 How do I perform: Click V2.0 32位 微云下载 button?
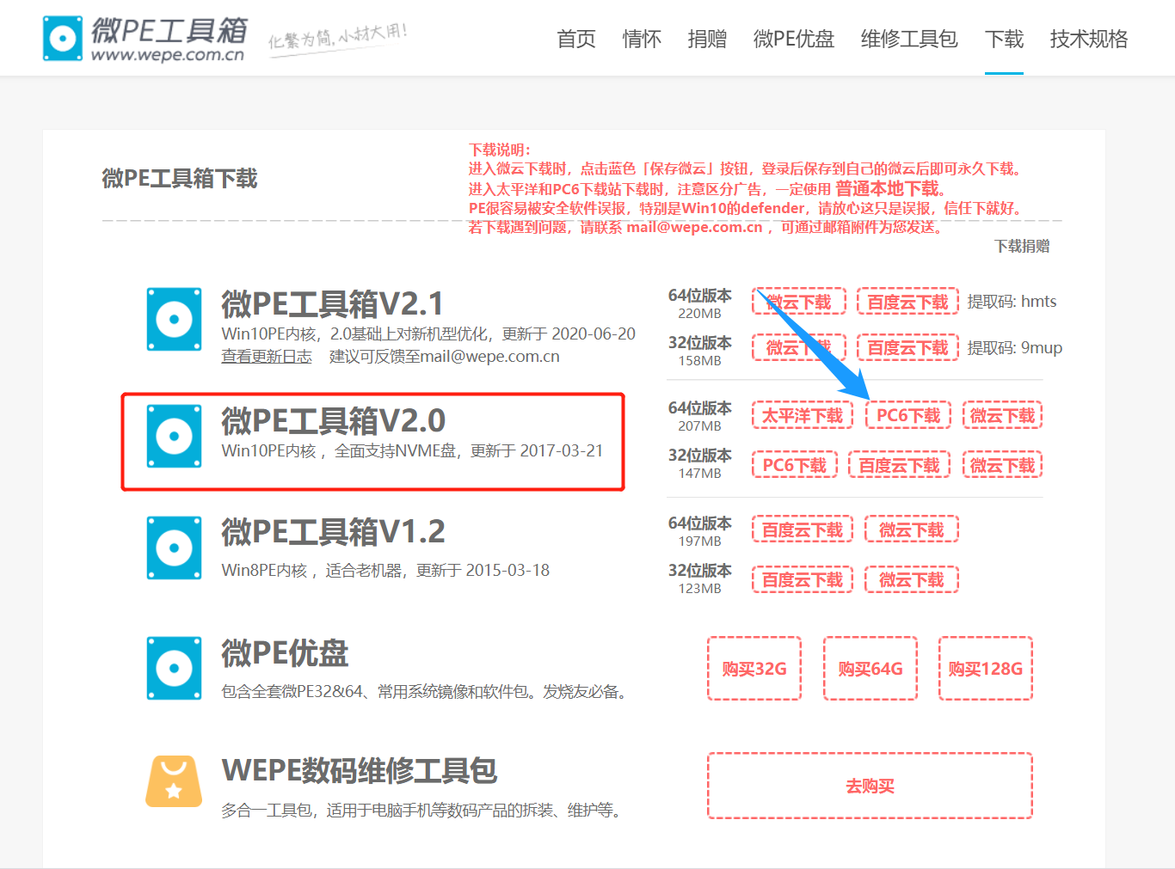(1003, 465)
